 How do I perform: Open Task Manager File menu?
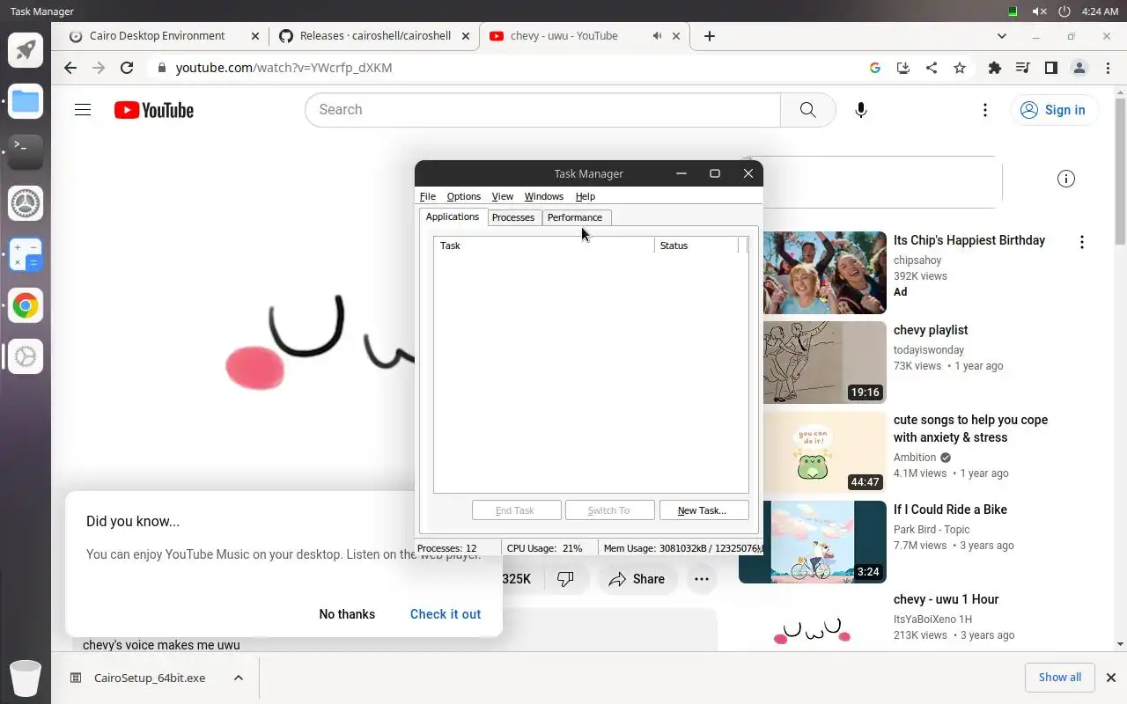coord(428,196)
